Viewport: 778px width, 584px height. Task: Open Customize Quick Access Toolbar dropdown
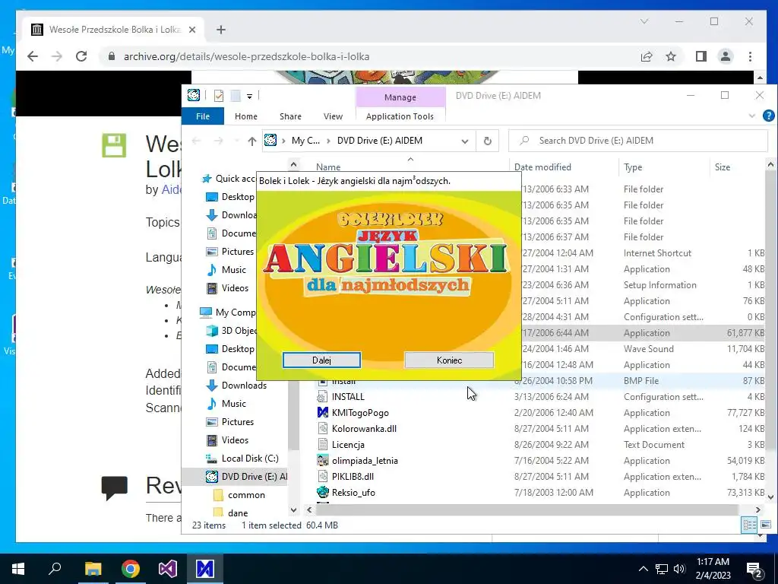click(x=249, y=96)
